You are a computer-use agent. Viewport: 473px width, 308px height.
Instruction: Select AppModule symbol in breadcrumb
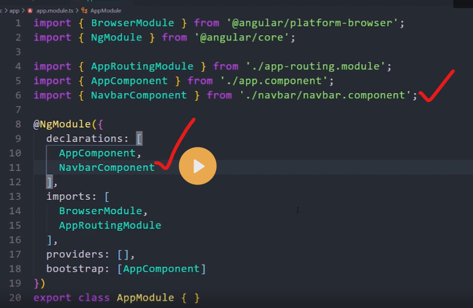(105, 10)
